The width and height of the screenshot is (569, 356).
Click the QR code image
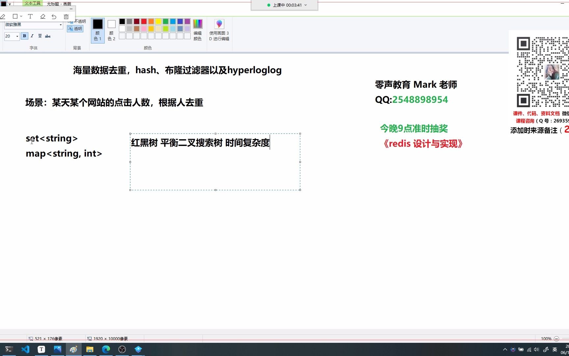coord(542,72)
